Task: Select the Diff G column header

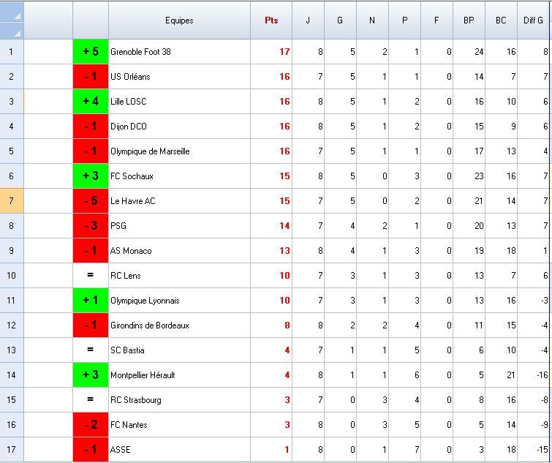Action: [534, 20]
